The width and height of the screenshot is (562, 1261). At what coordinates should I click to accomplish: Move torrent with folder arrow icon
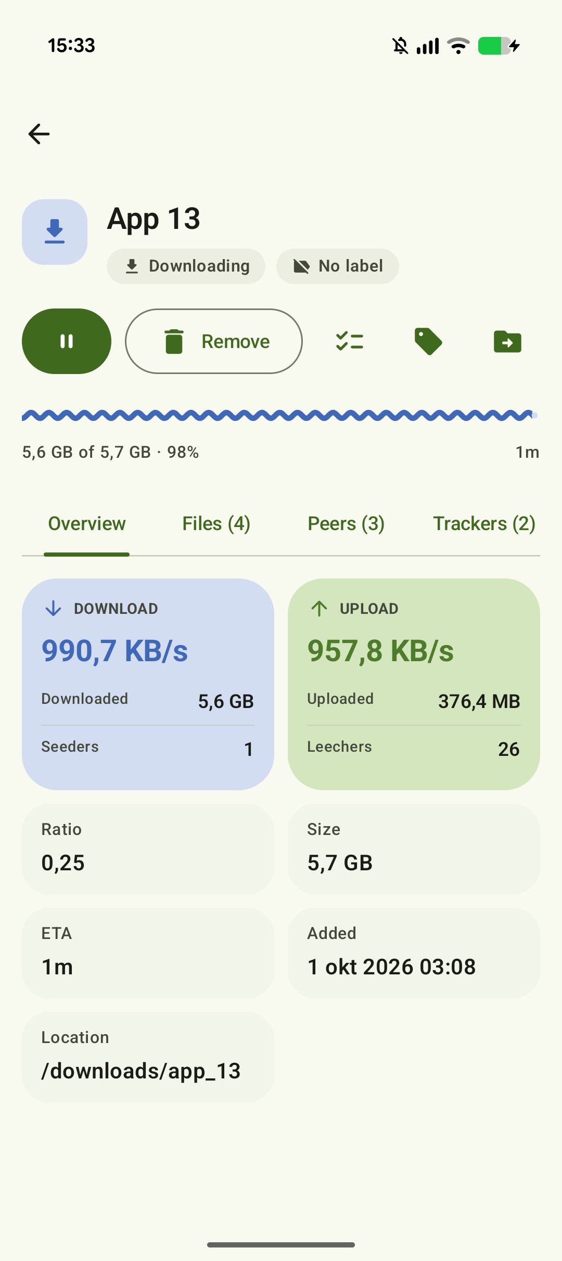point(507,342)
